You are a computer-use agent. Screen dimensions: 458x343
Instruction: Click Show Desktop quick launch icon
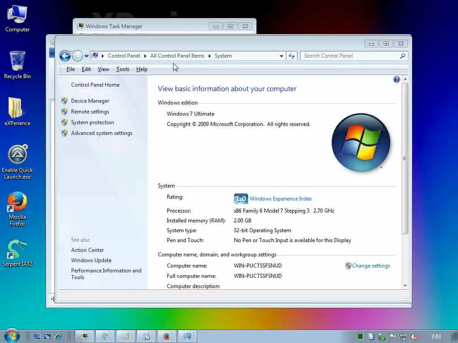point(37,337)
